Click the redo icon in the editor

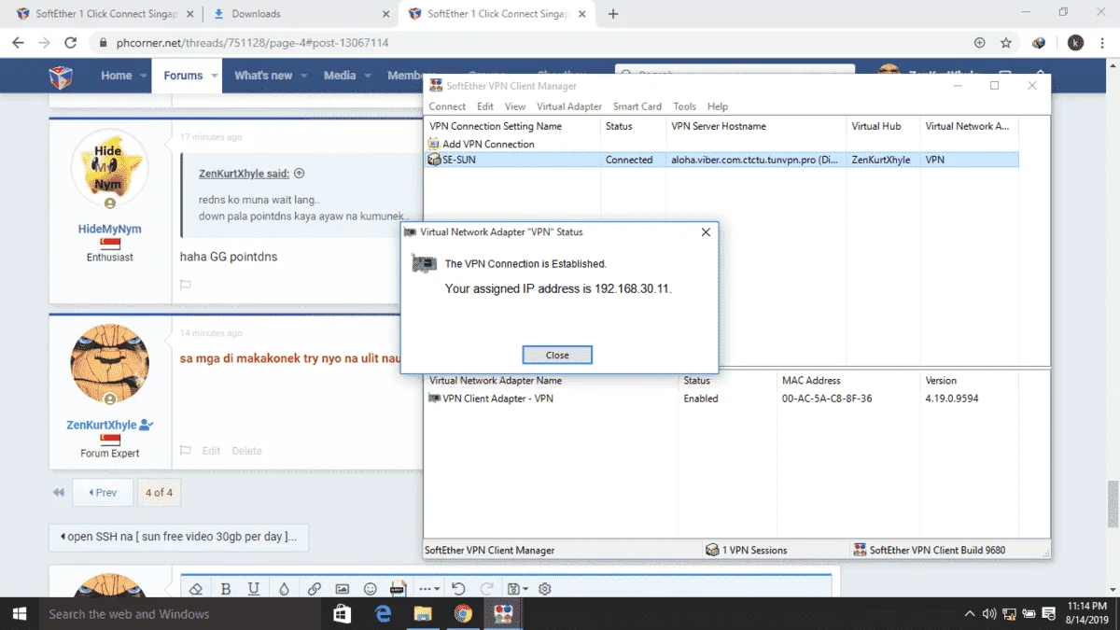(x=486, y=589)
